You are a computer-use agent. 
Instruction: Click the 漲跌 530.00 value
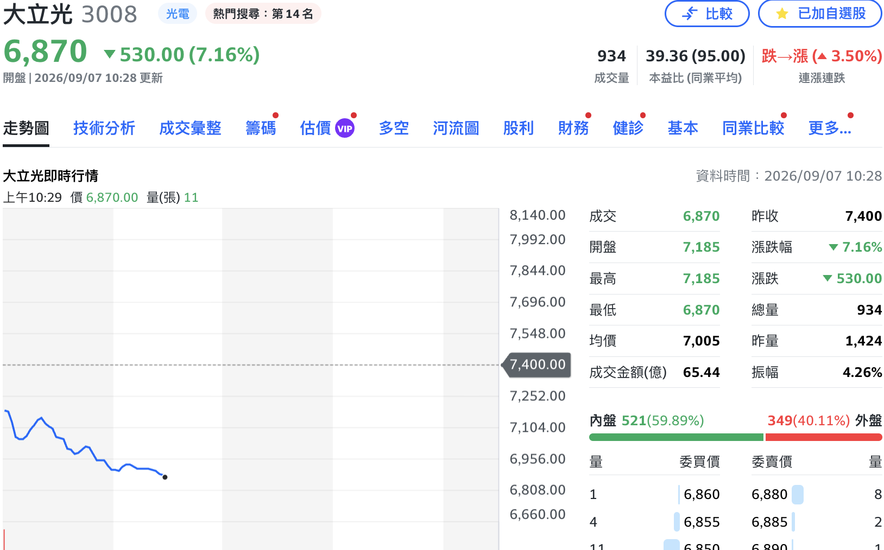coord(853,279)
